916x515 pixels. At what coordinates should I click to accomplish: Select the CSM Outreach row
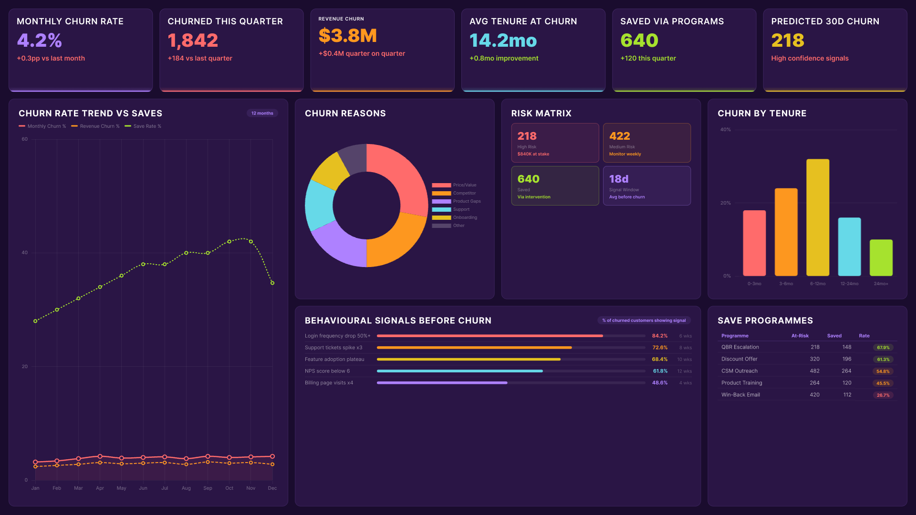click(807, 371)
